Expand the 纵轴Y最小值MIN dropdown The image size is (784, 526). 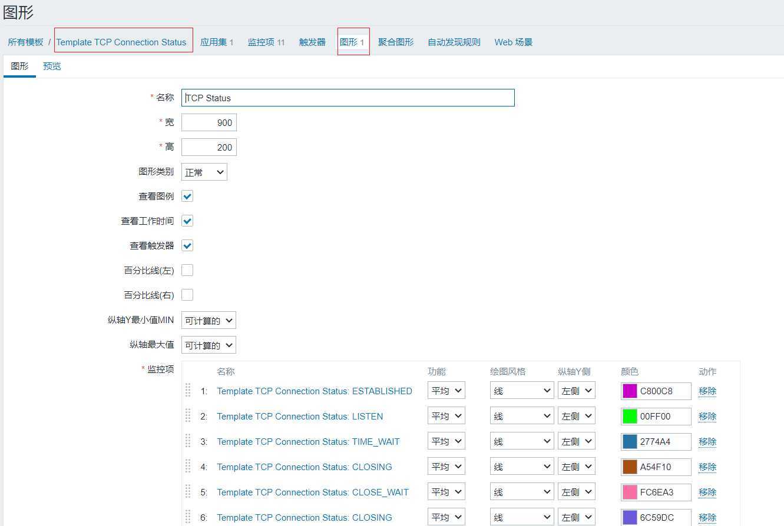(209, 321)
